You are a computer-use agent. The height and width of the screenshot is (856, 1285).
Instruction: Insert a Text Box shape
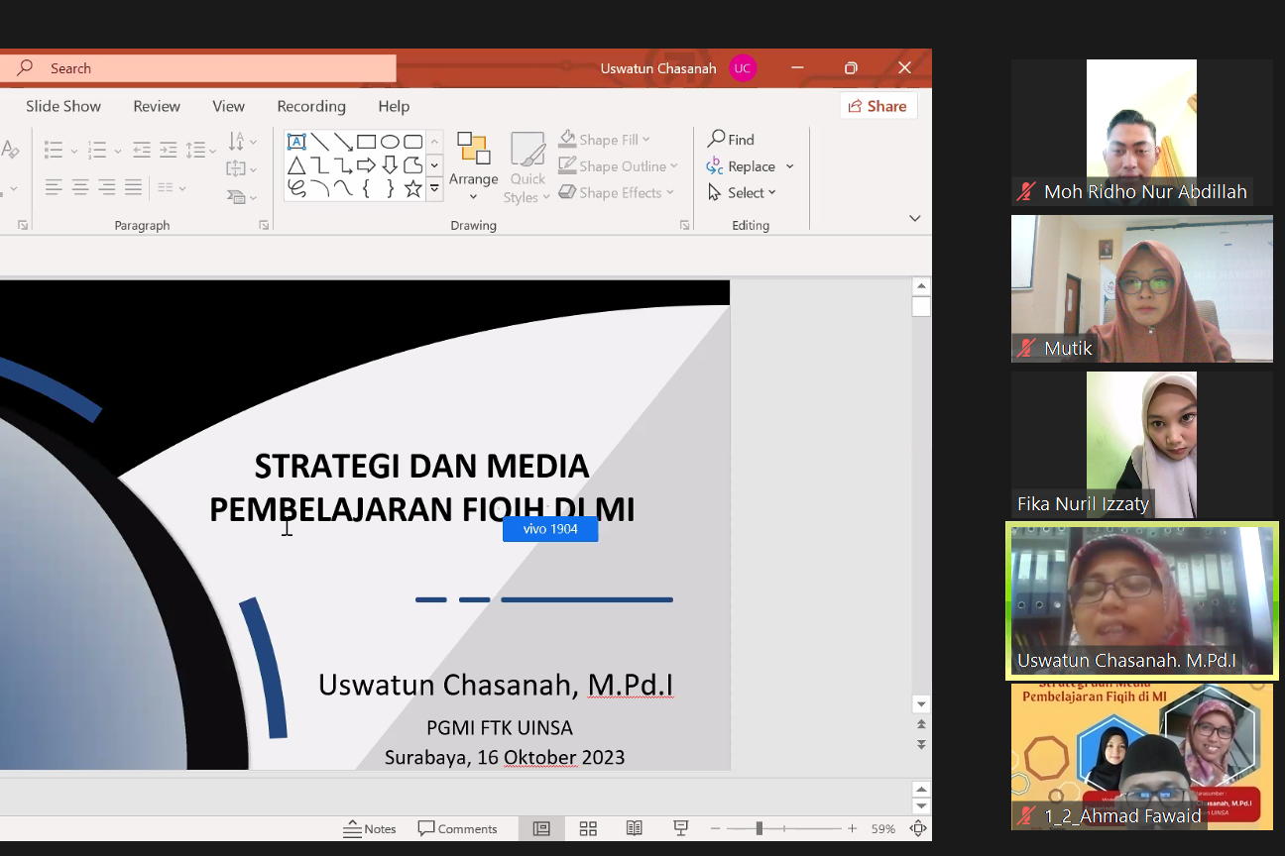pyautogui.click(x=296, y=141)
